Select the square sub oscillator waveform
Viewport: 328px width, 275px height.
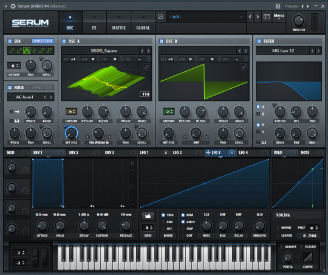(42, 50)
